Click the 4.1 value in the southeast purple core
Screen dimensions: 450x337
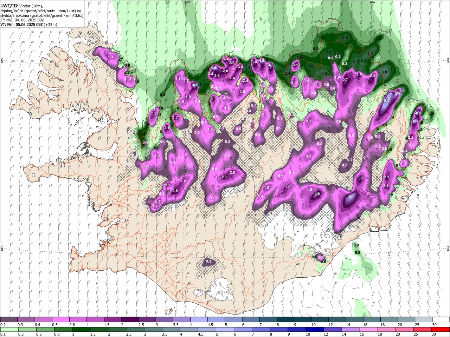[351, 197]
